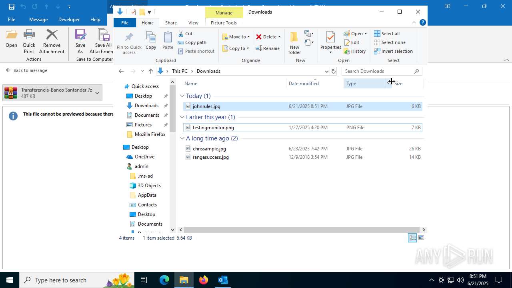Select 3D Objects folder in tree
The height and width of the screenshot is (288, 512).
coord(149,186)
